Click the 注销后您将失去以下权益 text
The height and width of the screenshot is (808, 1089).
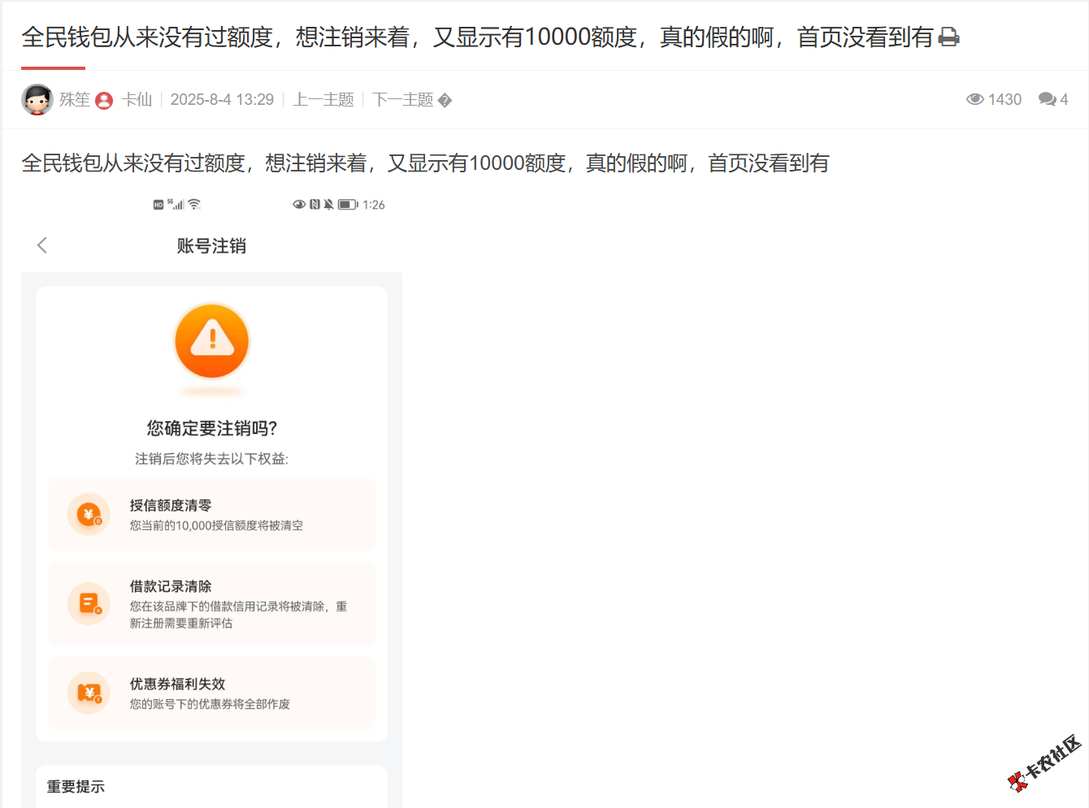[211, 458]
